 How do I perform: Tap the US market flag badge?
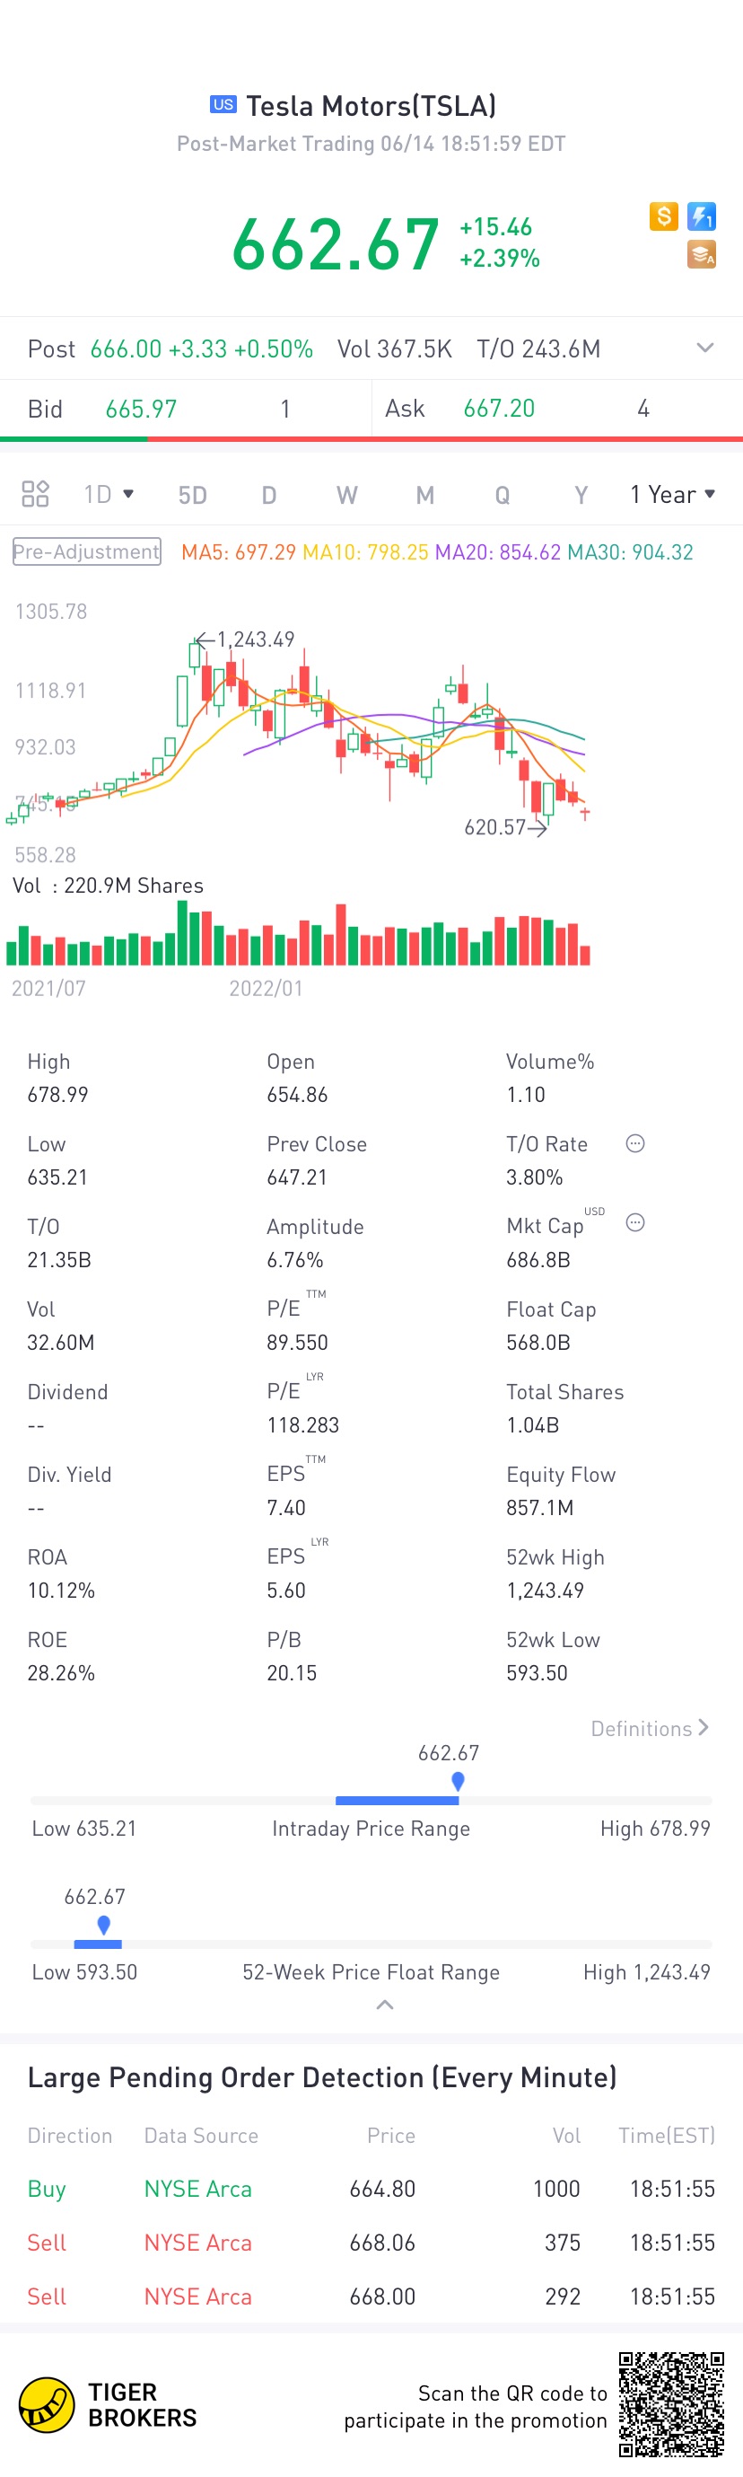pyautogui.click(x=223, y=105)
